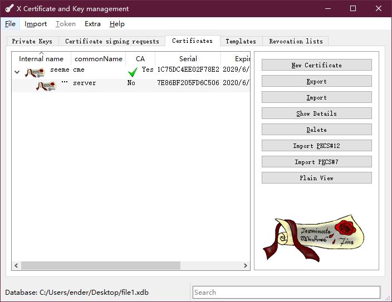The width and height of the screenshot is (392, 302).
Task: Open the Token menu
Action: (x=66, y=24)
